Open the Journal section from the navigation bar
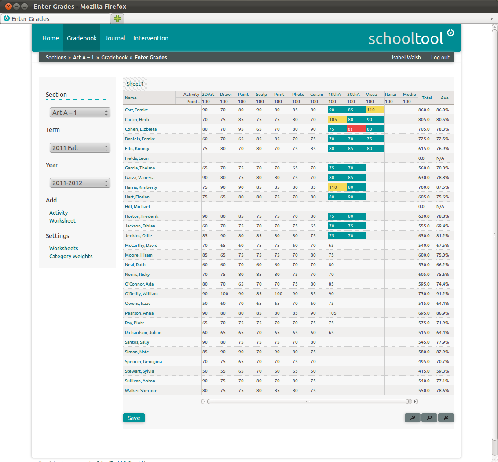The width and height of the screenshot is (498, 462). (x=115, y=38)
